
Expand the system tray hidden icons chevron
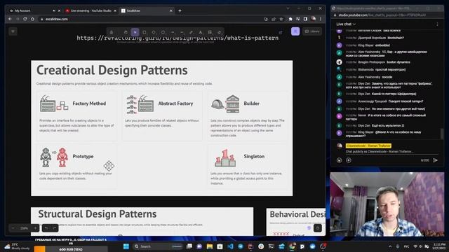point(390,246)
